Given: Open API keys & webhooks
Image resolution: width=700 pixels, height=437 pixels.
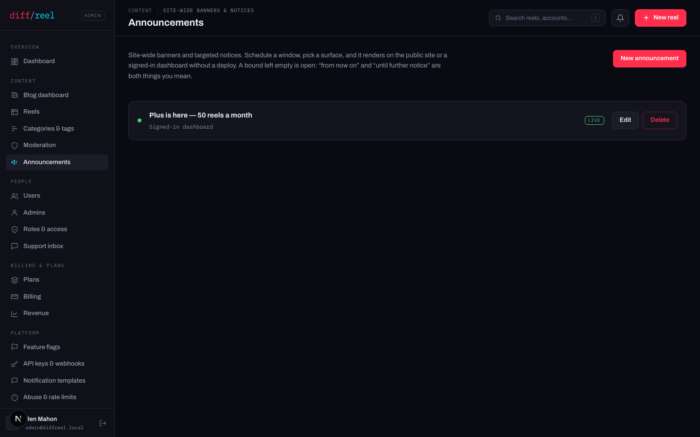Looking at the screenshot, I should pos(57,364).
